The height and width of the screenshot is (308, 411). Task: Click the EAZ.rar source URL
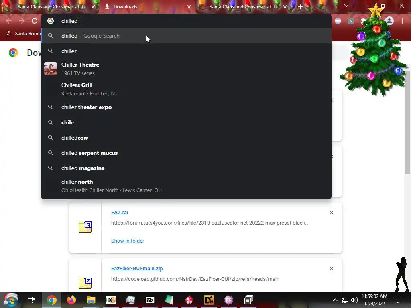tap(210, 223)
